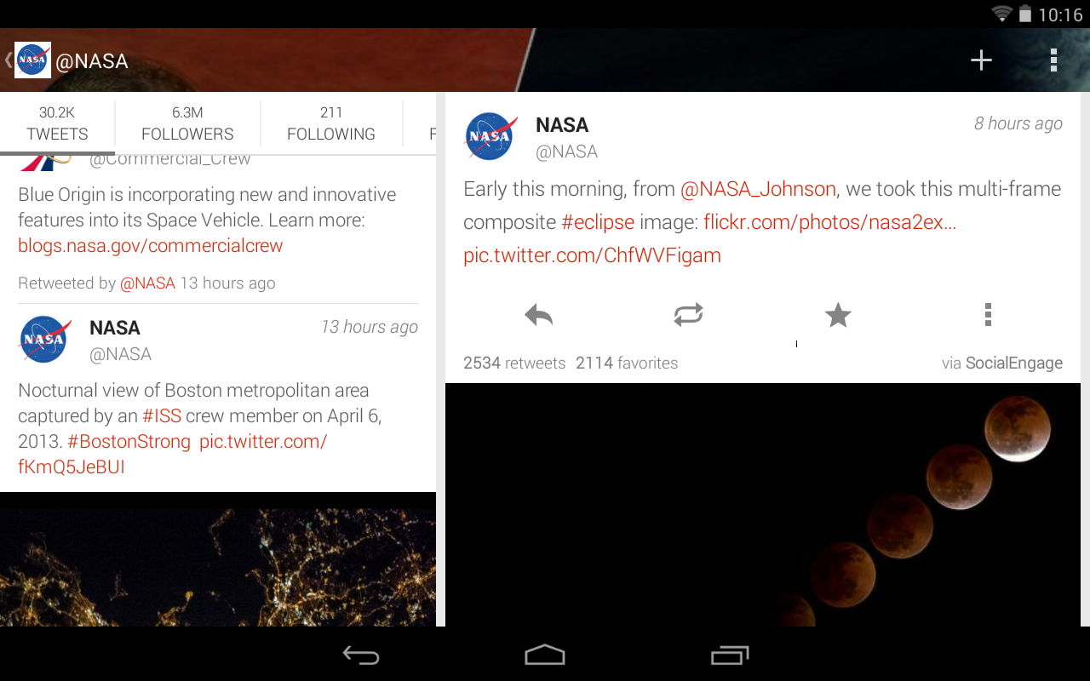Image resolution: width=1090 pixels, height=681 pixels.
Task: Switch to the Following tab
Action: point(331,123)
